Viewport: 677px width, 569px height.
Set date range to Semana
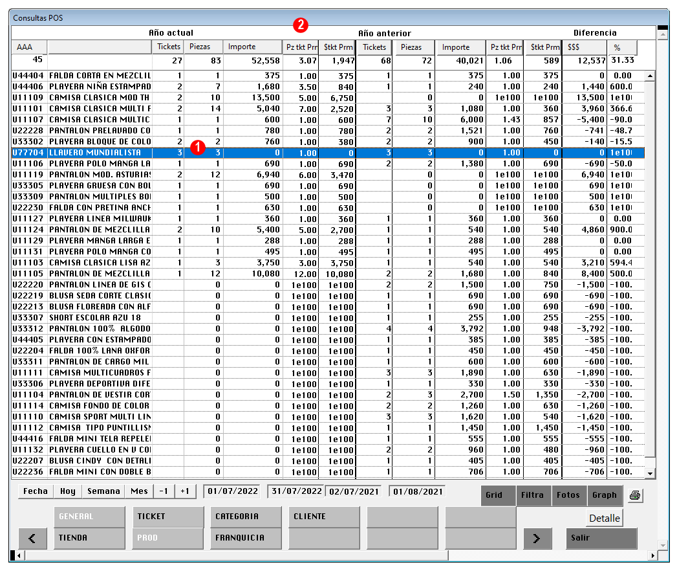click(x=103, y=491)
